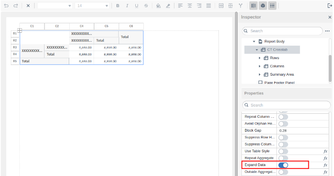Toggle italic formatting
Screen dimensions: 334x176
127,6
